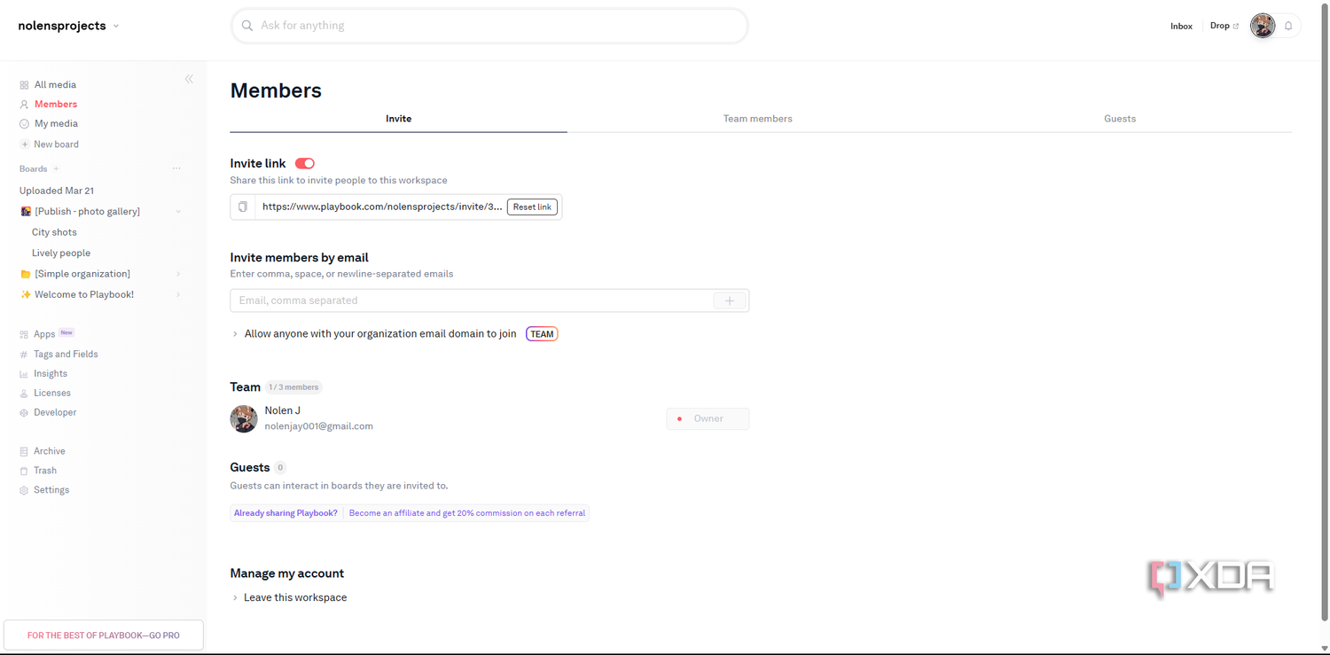The width and height of the screenshot is (1330, 655).
Task: Click the plus icon beside Boards heading
Action: tap(57, 168)
